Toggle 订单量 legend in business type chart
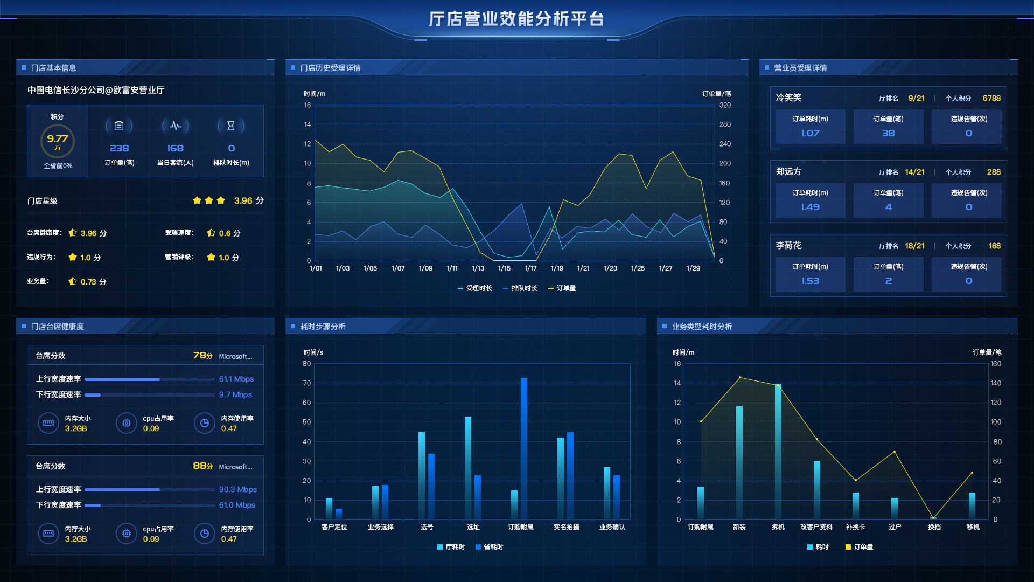The width and height of the screenshot is (1034, 582). point(859,547)
